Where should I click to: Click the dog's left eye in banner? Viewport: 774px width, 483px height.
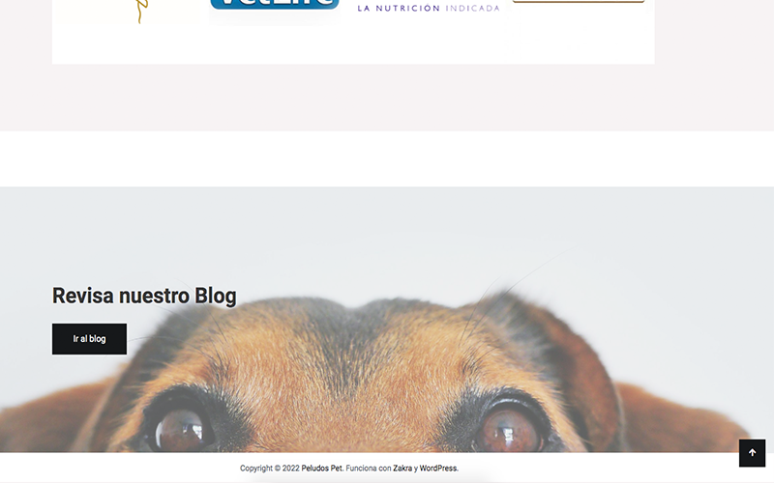click(x=181, y=429)
